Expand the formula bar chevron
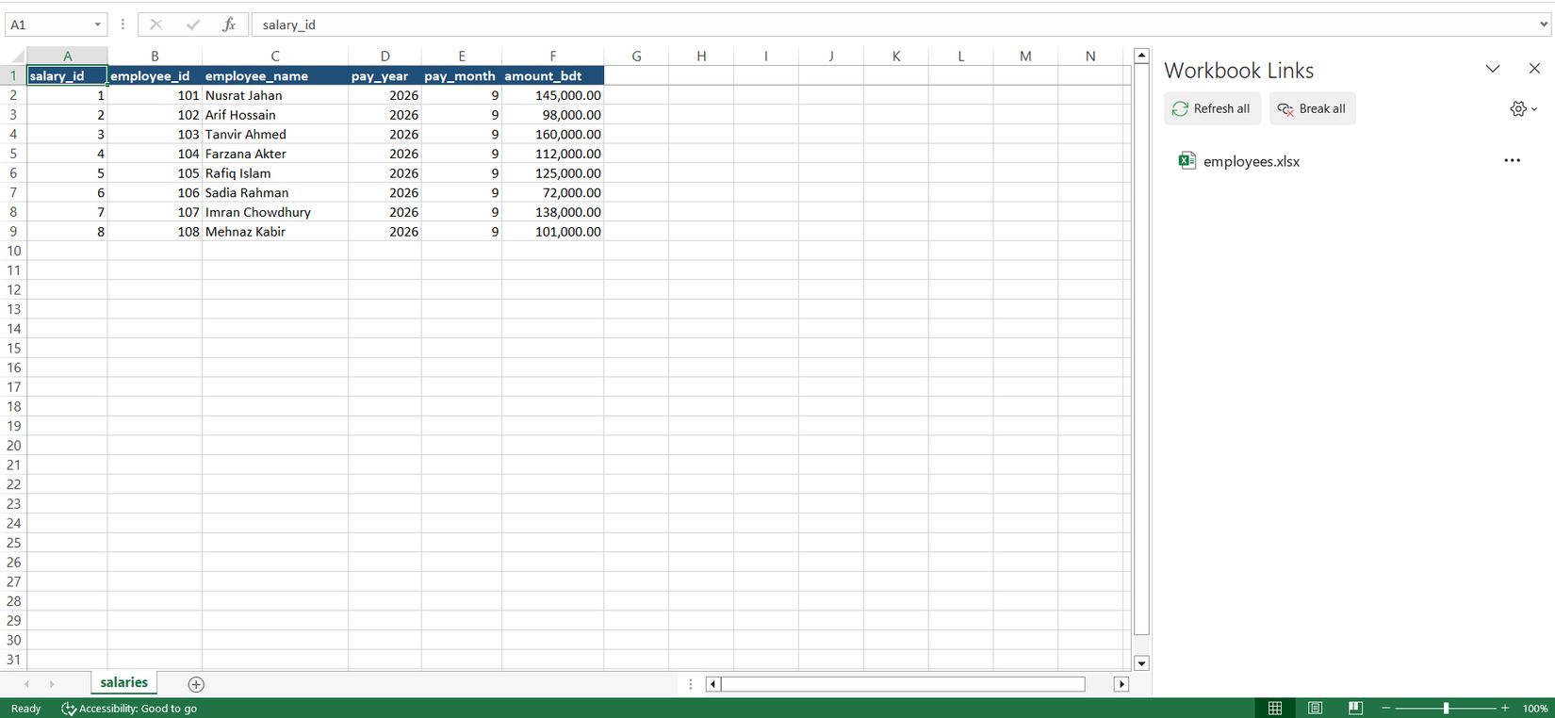The height and width of the screenshot is (718, 1555). point(1544,24)
